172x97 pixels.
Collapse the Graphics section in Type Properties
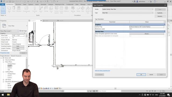click(x=164, y=25)
